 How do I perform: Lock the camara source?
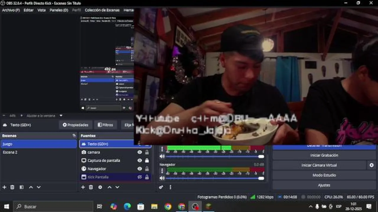[x=147, y=152]
